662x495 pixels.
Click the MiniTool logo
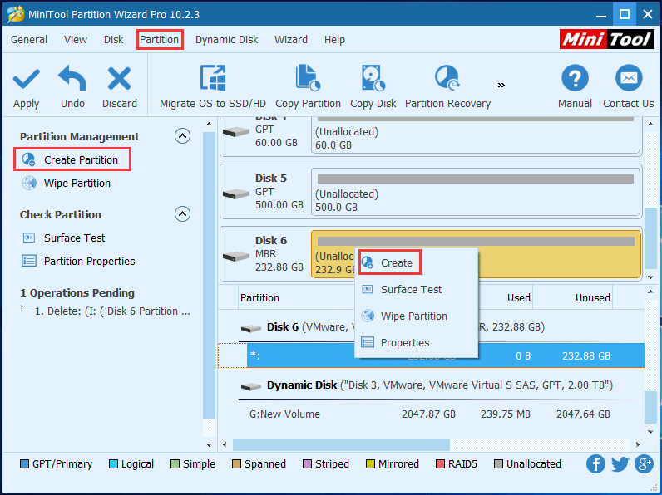[x=606, y=39]
